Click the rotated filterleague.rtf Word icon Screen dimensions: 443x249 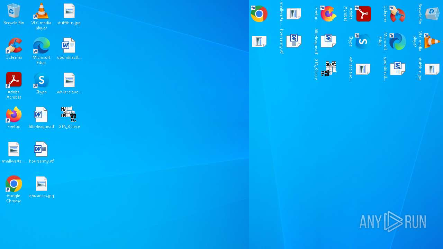[x=328, y=41]
